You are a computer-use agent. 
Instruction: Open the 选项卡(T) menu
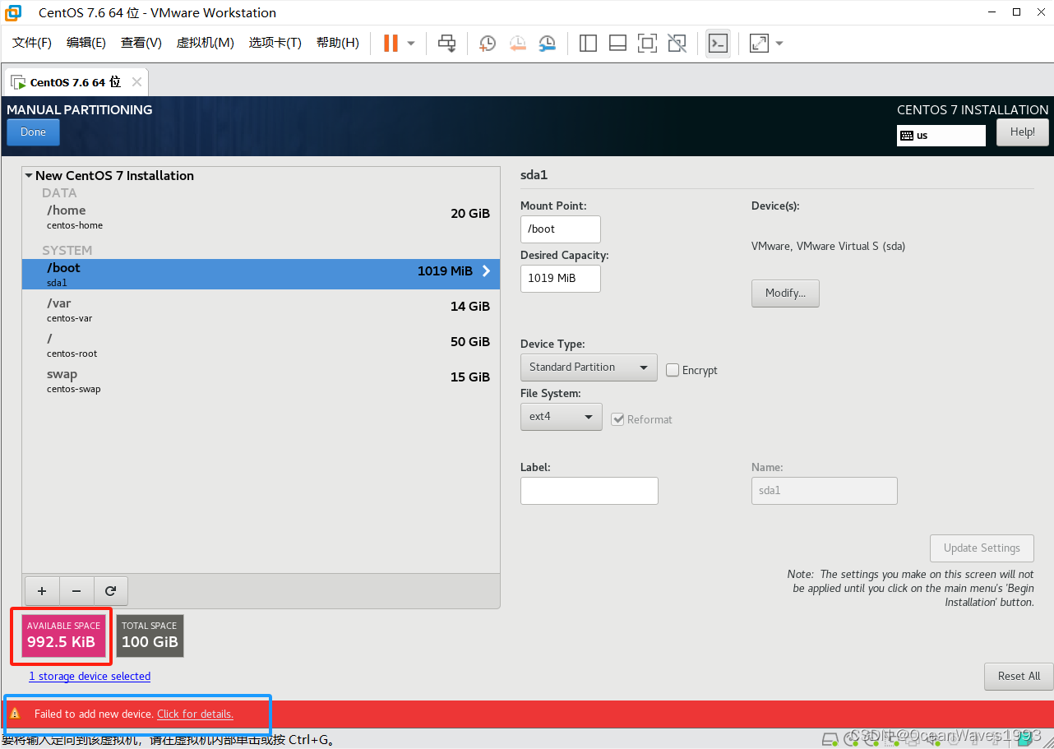[x=275, y=43]
